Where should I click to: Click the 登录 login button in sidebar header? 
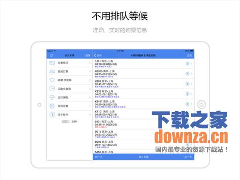tap(88, 56)
